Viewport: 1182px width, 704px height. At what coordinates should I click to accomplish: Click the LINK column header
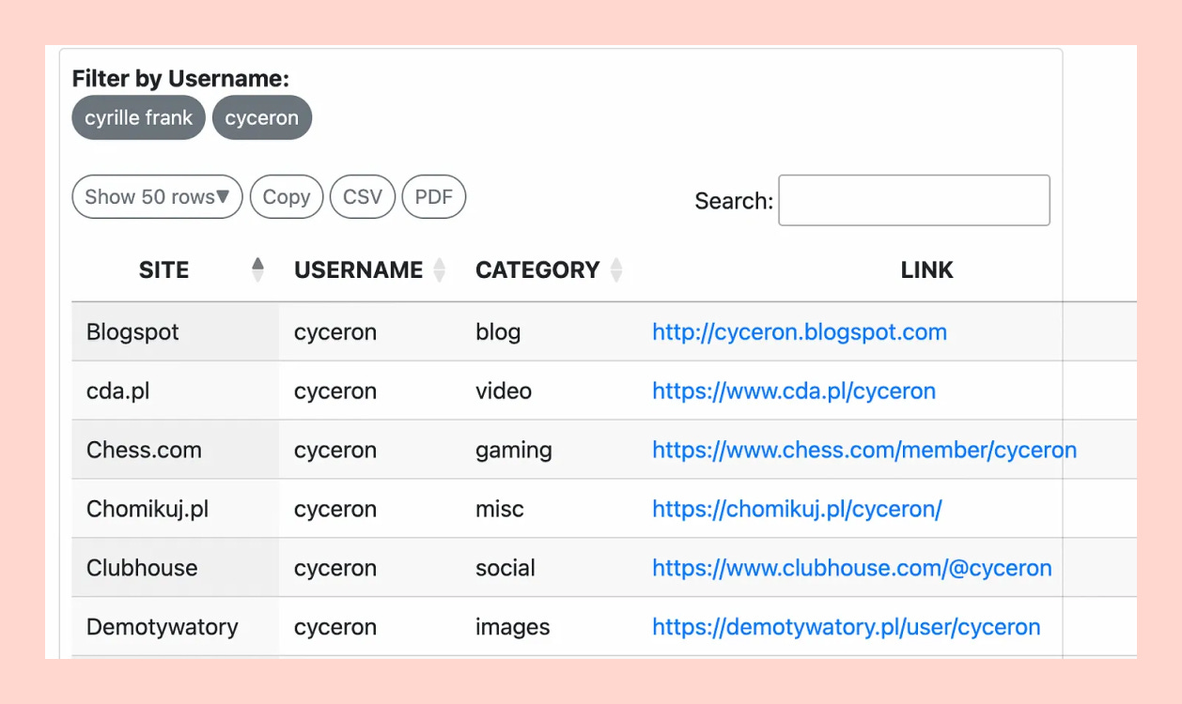[x=926, y=270]
